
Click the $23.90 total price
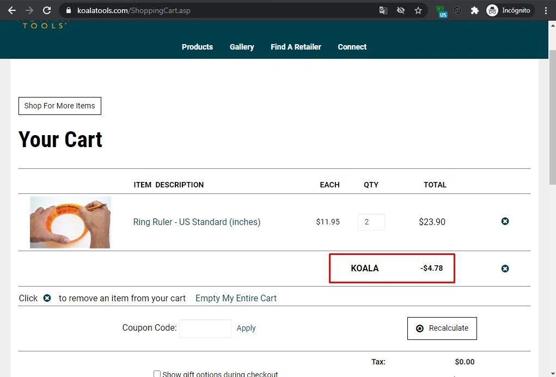[432, 222]
